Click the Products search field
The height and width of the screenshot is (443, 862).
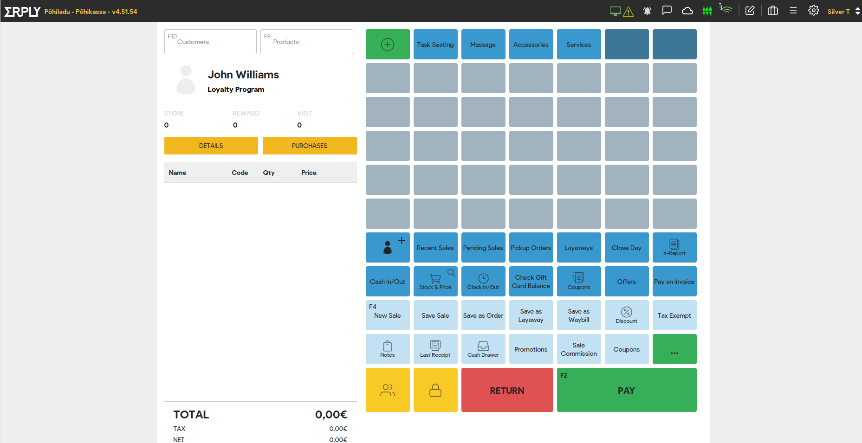[307, 42]
